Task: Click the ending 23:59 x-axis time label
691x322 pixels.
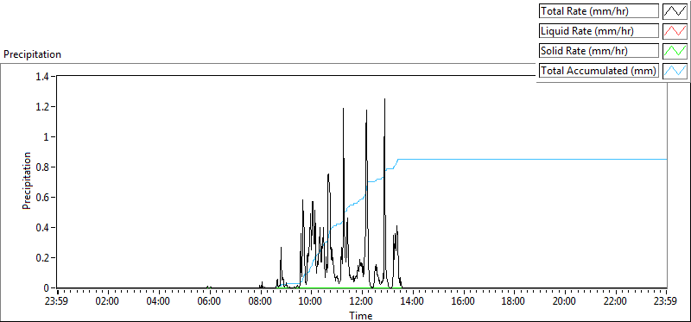Action: point(666,302)
